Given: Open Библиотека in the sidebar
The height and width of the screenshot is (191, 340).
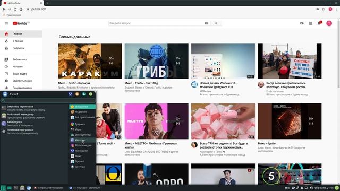Looking at the screenshot, I should coord(21,59).
